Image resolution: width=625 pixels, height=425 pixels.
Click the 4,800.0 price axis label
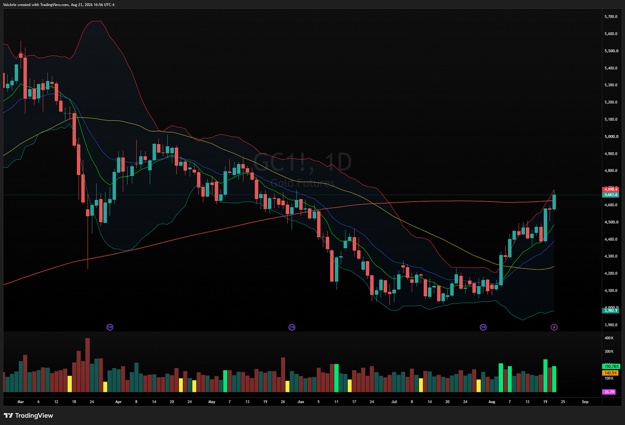pos(611,171)
